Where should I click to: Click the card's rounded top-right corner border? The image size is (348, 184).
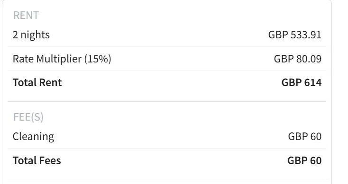(x=330, y=1)
